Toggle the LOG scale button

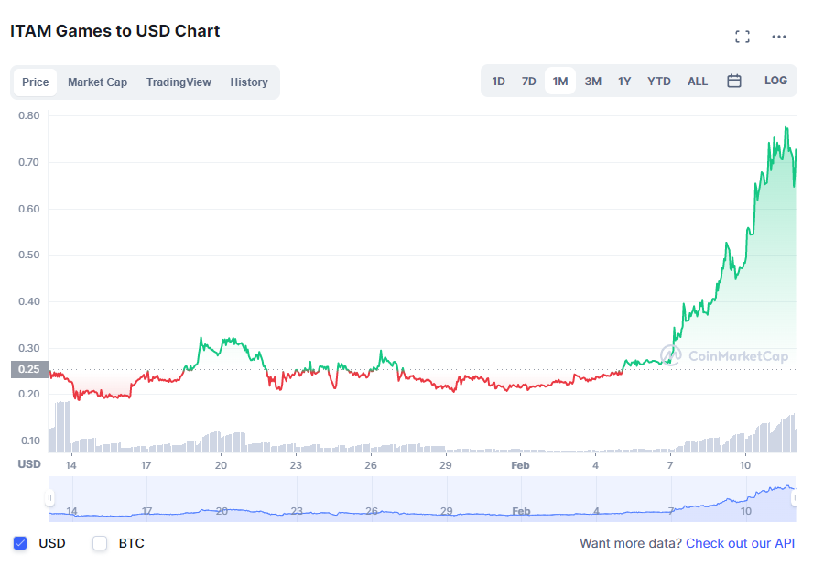pyautogui.click(x=775, y=81)
